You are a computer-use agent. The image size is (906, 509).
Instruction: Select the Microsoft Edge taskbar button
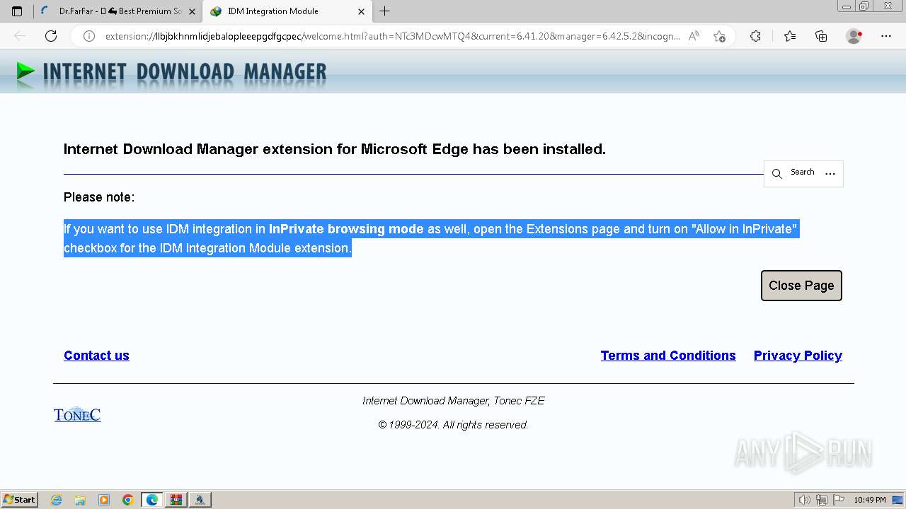pos(152,500)
